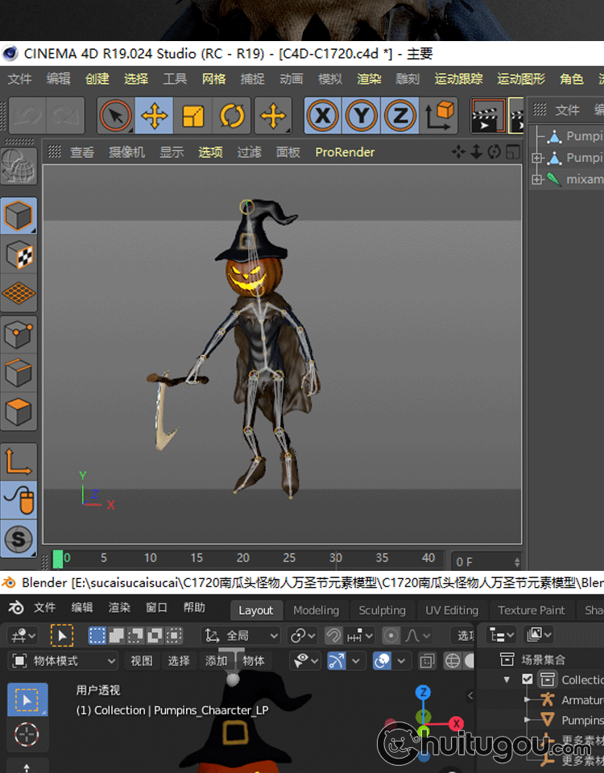Image resolution: width=604 pixels, height=773 pixels.
Task: Switch to Polygons mode in left sidebar
Action: pos(19,411)
